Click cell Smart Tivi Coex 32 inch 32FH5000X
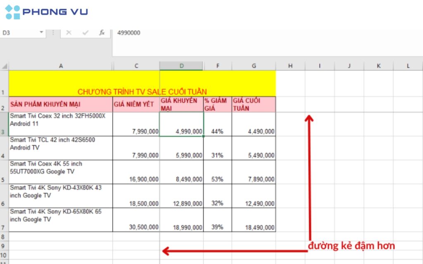The image size is (423, 264). coord(61,124)
